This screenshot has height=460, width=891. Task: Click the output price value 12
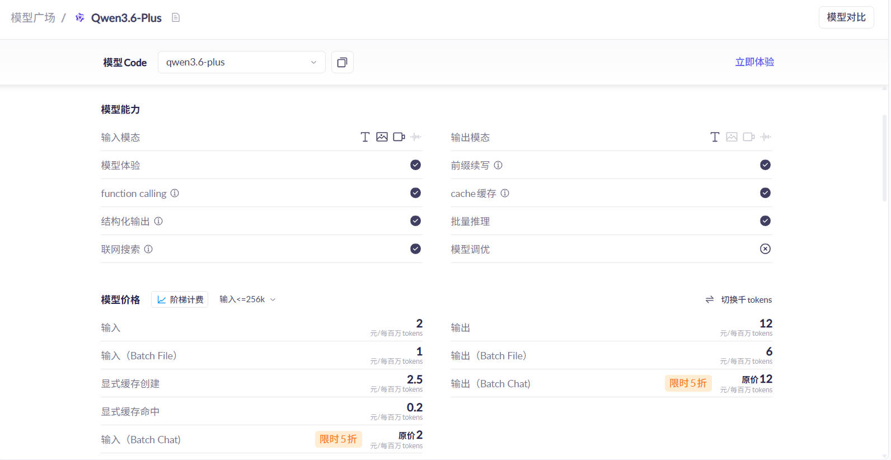[766, 323]
